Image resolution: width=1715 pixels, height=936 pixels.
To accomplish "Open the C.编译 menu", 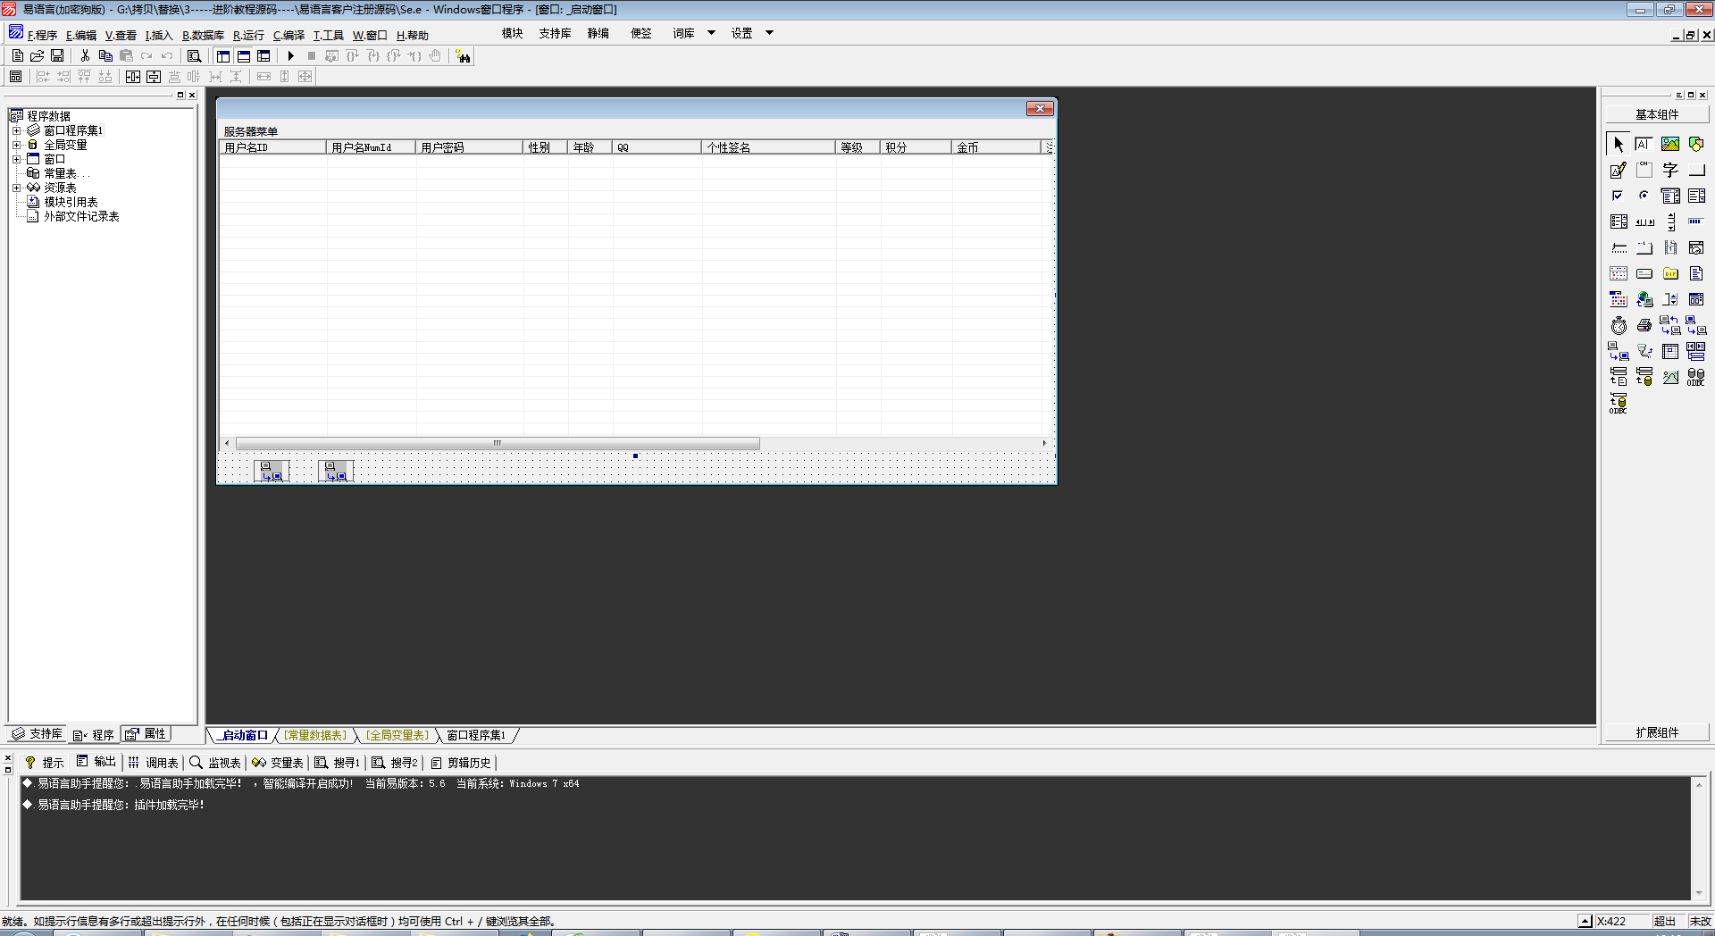I will (x=289, y=36).
